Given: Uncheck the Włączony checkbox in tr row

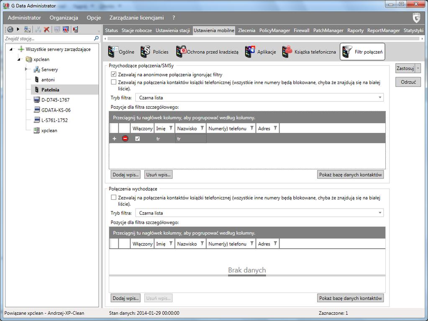Looking at the screenshot, I should [137, 138].
